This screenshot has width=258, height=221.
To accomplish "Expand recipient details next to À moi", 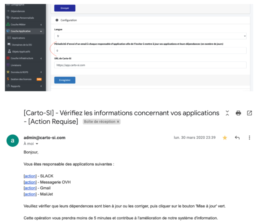I will click(37, 144).
